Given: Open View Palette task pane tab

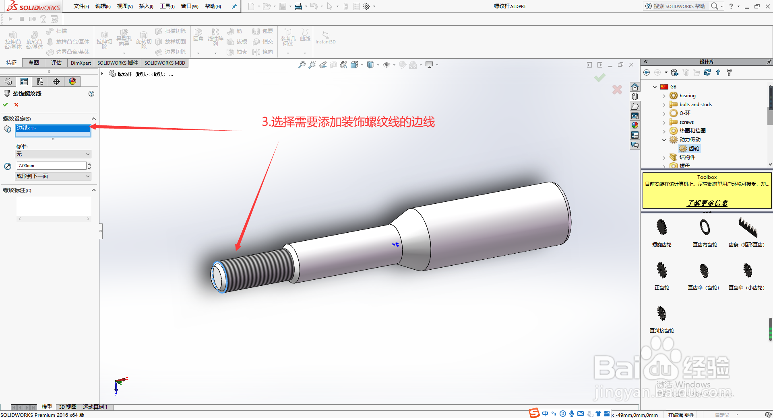Looking at the screenshot, I should 635,116.
